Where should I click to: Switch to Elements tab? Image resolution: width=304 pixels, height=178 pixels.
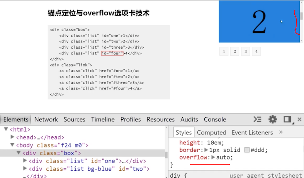(16, 119)
